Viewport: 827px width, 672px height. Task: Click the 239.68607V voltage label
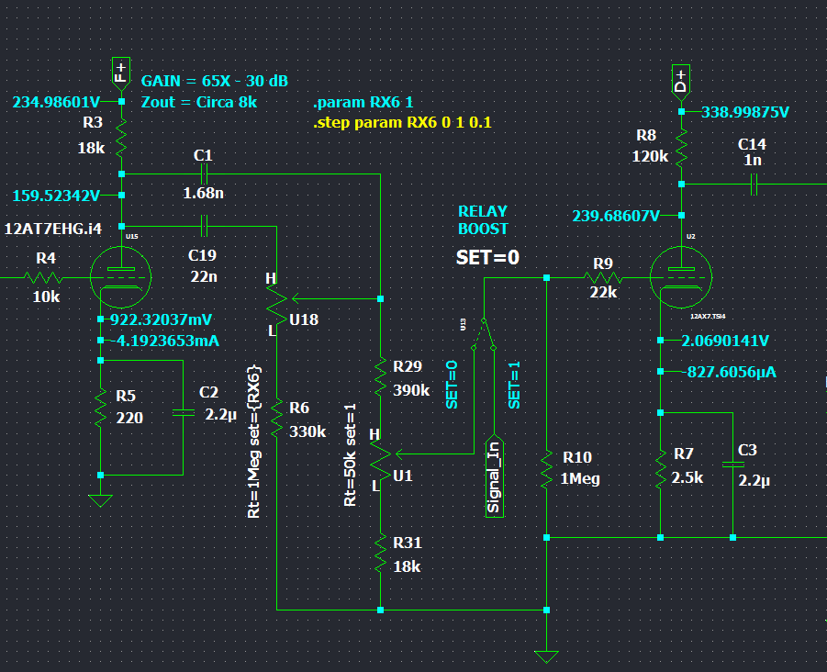[x=616, y=216]
